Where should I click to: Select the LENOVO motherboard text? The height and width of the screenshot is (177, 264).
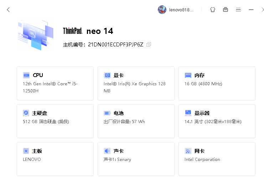point(32,159)
